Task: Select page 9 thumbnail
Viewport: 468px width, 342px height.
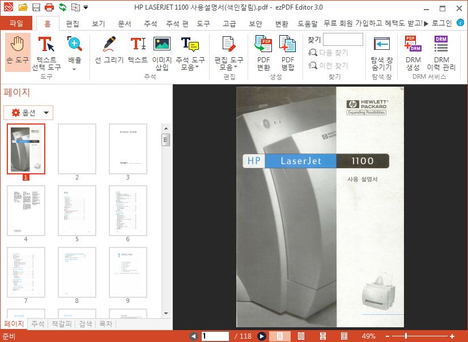Action: [x=128, y=272]
